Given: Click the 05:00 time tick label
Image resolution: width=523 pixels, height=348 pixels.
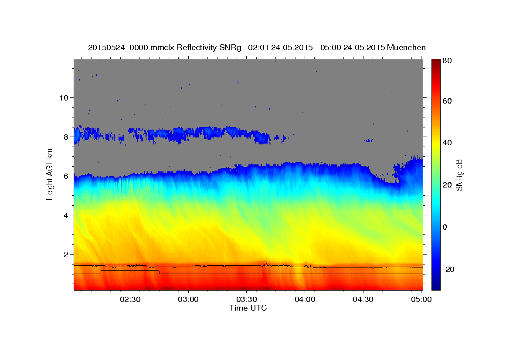Looking at the screenshot, I should [421, 300].
